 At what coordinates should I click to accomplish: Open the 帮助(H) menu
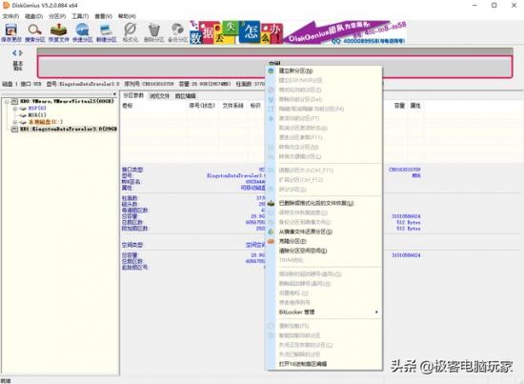pos(127,16)
